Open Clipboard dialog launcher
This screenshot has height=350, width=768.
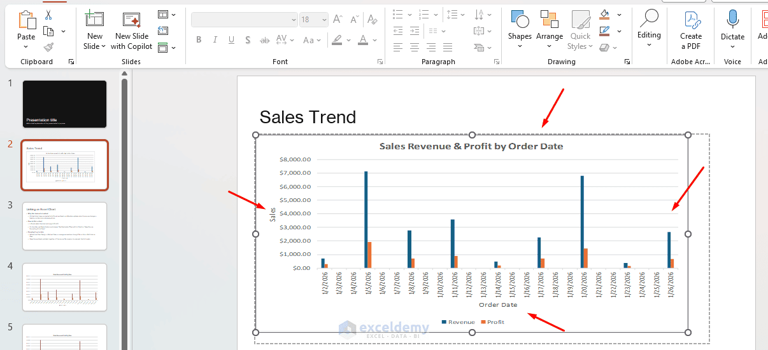pos(71,62)
